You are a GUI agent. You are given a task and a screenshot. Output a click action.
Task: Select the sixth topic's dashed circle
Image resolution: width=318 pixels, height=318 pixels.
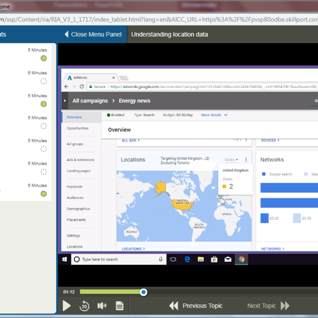44,172
